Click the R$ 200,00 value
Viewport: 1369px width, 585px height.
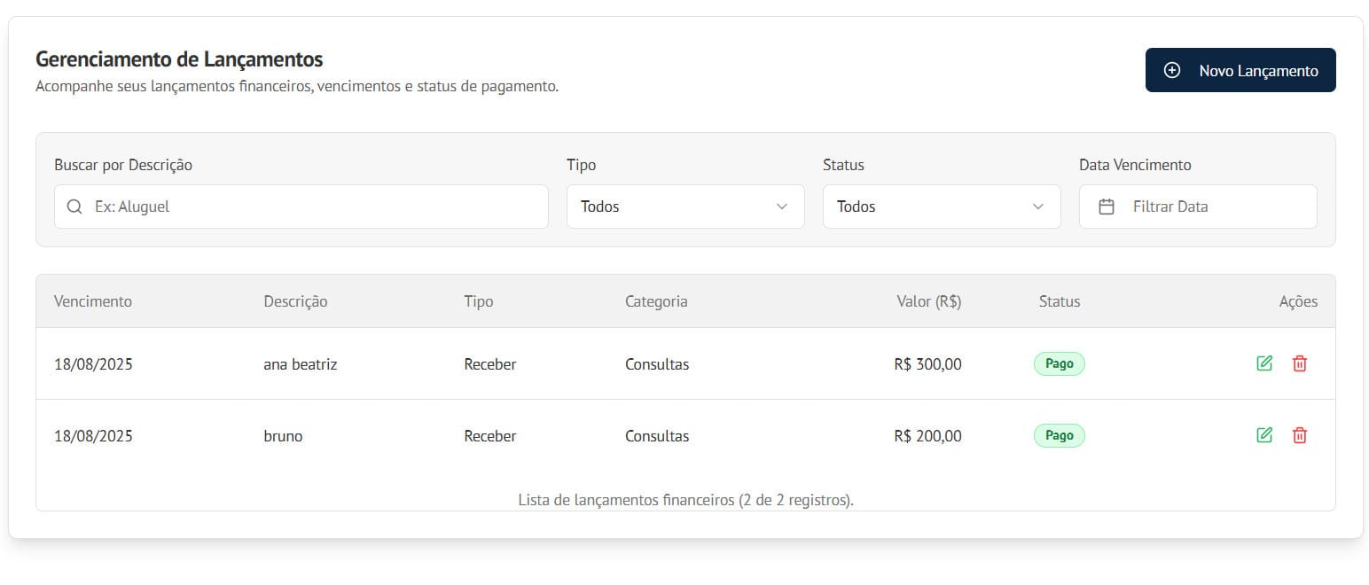coord(928,436)
